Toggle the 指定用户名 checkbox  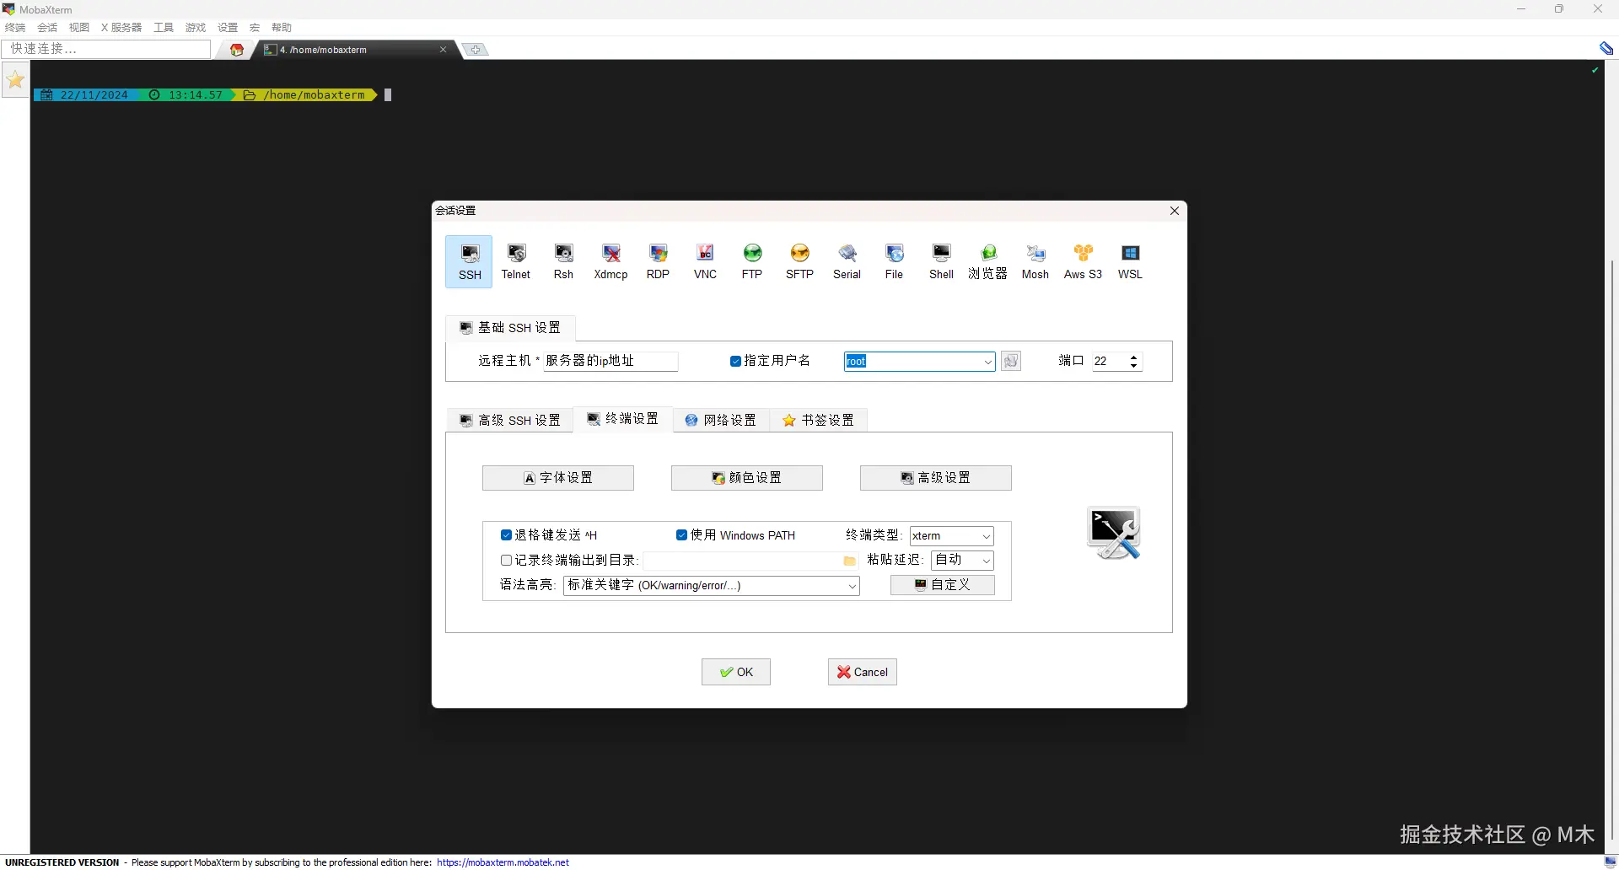click(x=735, y=361)
